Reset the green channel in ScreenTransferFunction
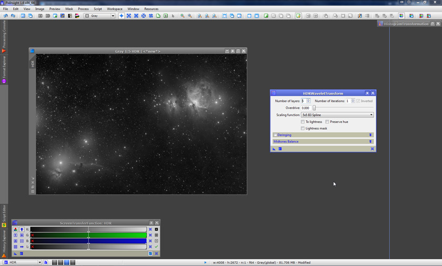The image size is (442, 266). (150, 235)
